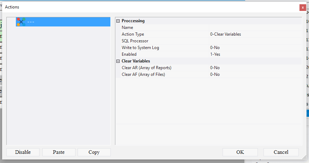Select the Action Type property label
309x163 pixels.
coord(133,34)
